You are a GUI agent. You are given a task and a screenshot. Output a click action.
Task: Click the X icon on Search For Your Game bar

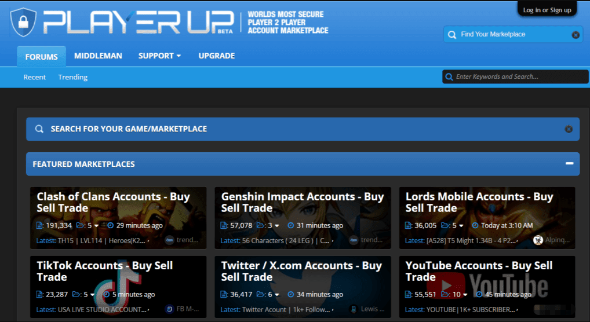point(569,129)
